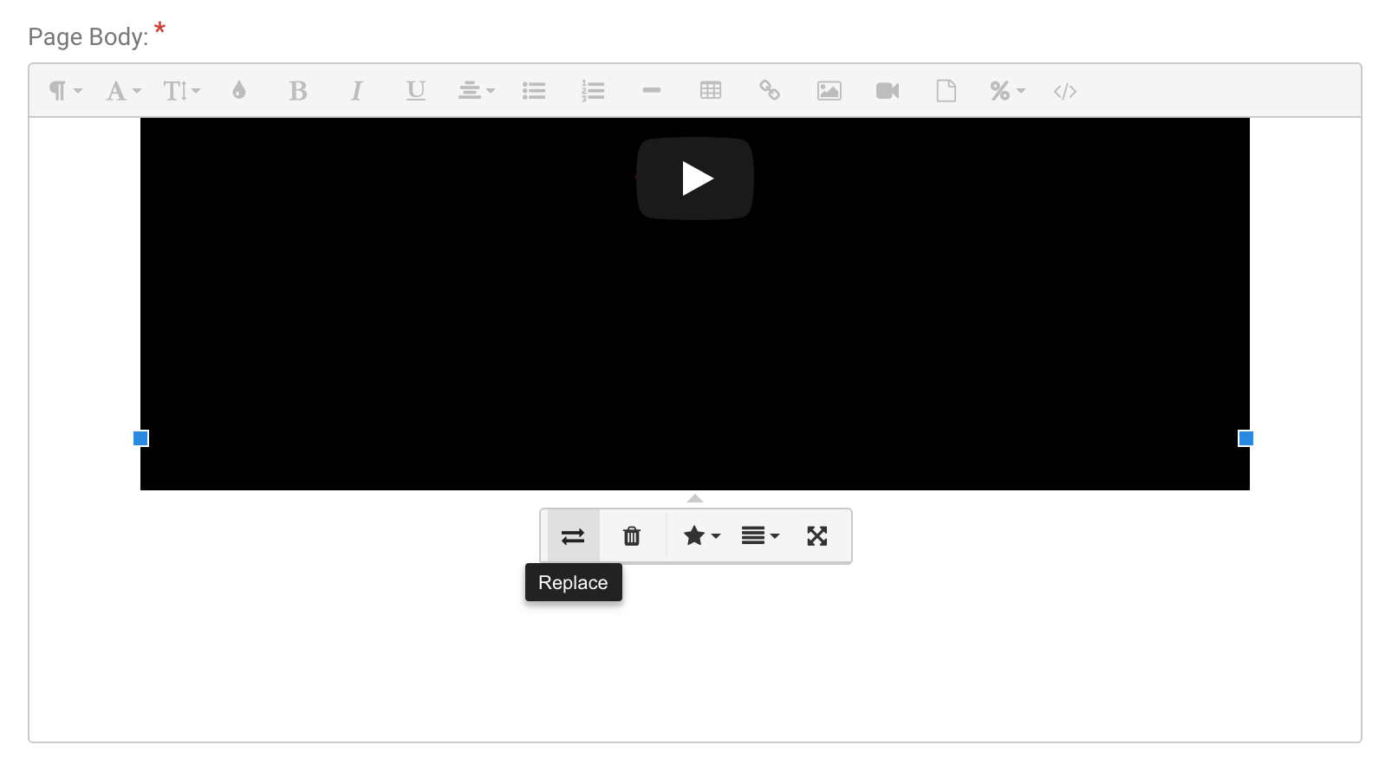The height and width of the screenshot is (771, 1392).
Task: Open the star style dropdown
Action: [701, 536]
